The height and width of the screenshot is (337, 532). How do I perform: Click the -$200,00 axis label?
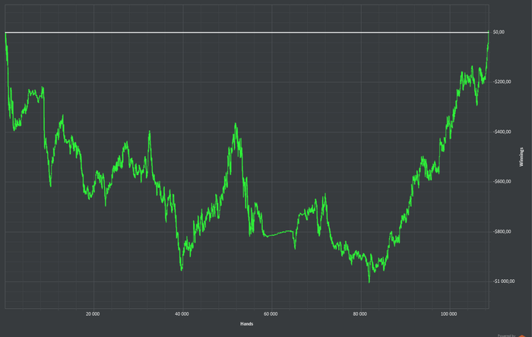click(x=502, y=82)
